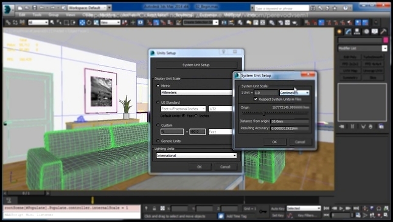
Task: Click the yellow time slider marker
Action: point(92,200)
